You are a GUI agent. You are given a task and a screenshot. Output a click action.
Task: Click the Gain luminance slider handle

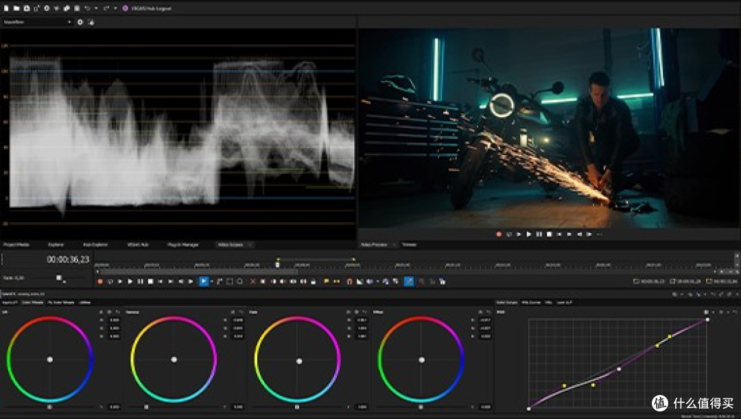click(x=297, y=407)
